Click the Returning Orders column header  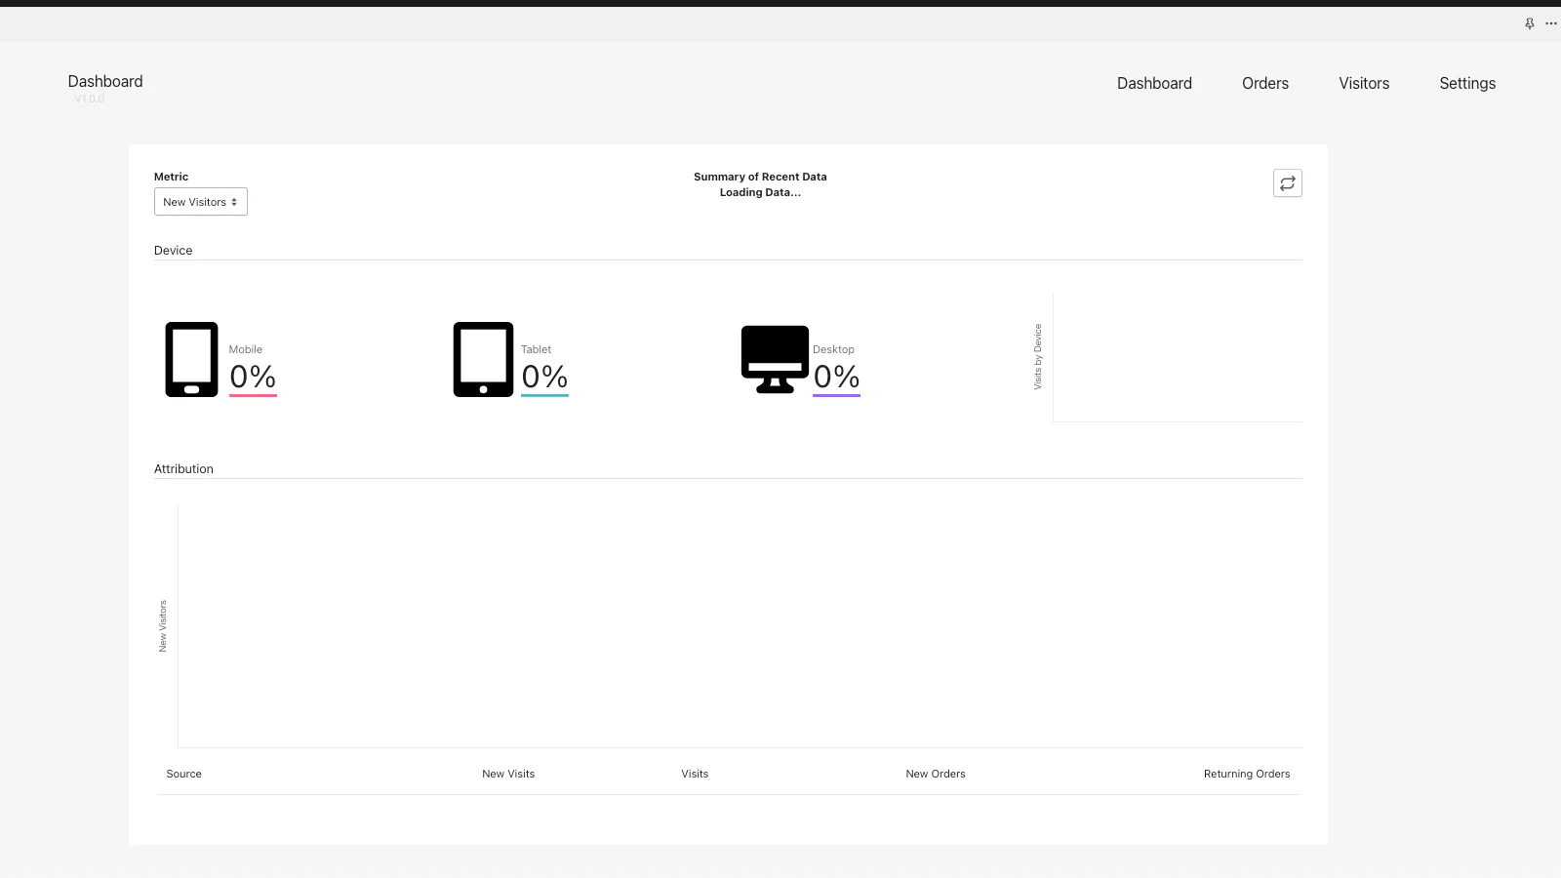click(1247, 774)
